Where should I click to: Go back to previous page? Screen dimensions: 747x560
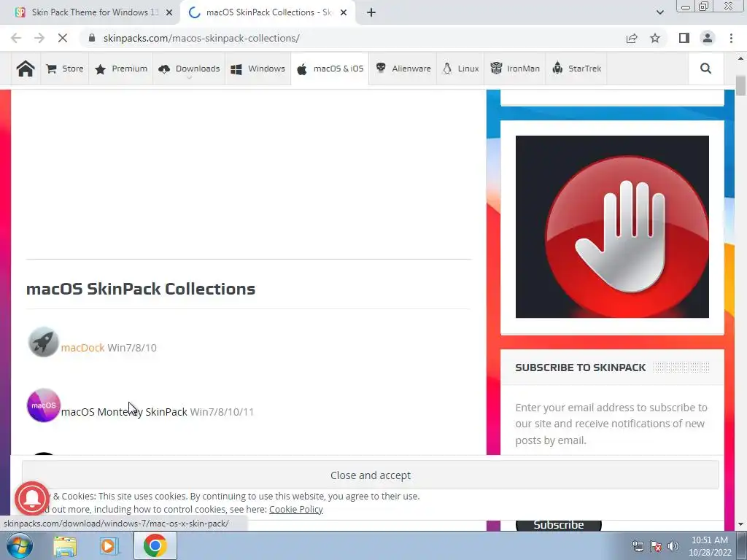click(16, 38)
